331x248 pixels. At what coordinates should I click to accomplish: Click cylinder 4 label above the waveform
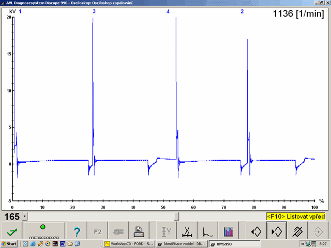pyautogui.click(x=168, y=11)
